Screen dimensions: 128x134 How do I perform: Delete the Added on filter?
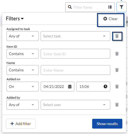click(117, 87)
